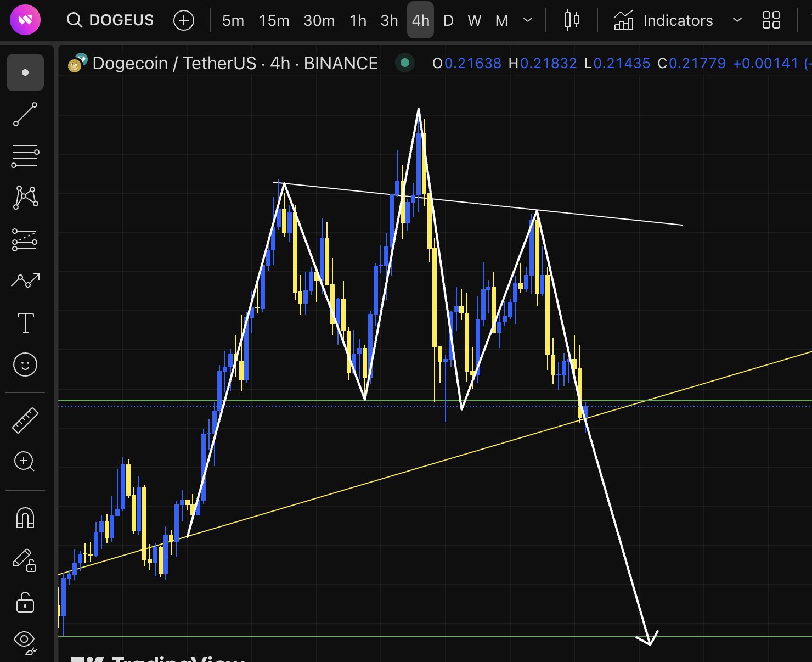Select the brush arrow drawing tool
This screenshot has height=662, width=812.
[x=25, y=280]
